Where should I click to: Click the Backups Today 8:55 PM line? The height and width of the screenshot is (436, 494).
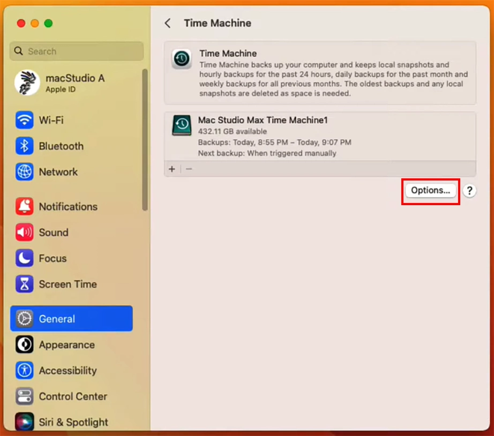pos(275,142)
